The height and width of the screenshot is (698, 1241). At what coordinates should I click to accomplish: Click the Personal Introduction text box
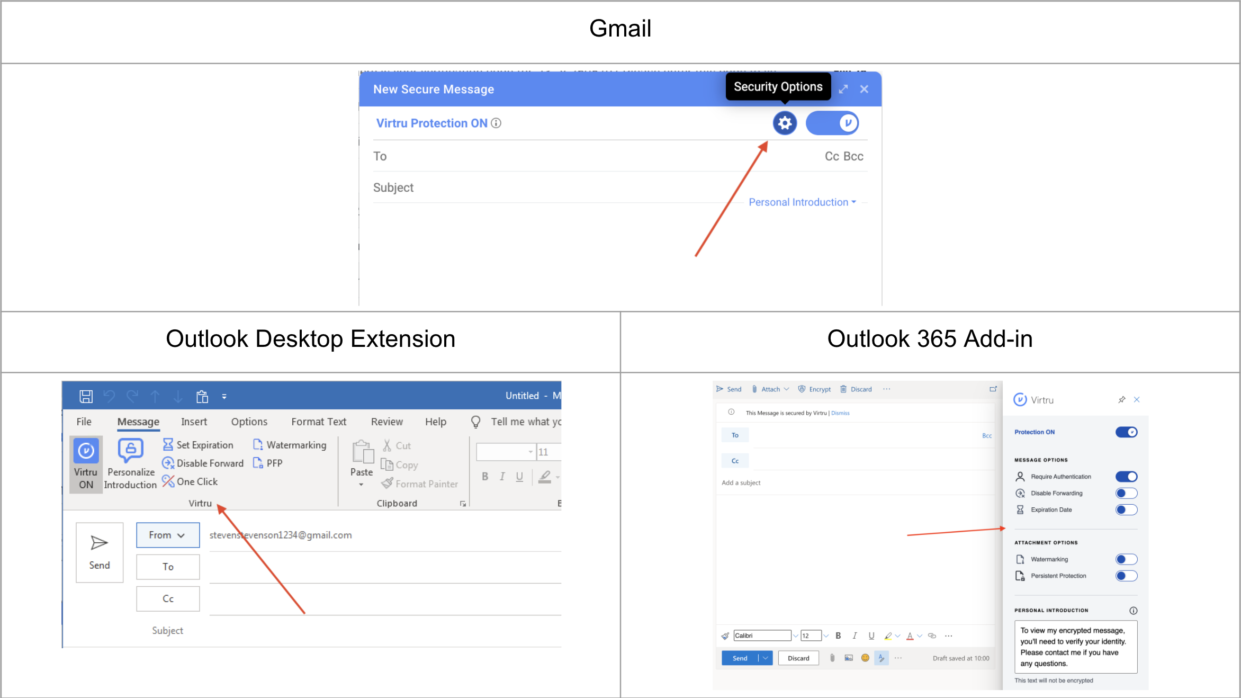[1076, 647]
